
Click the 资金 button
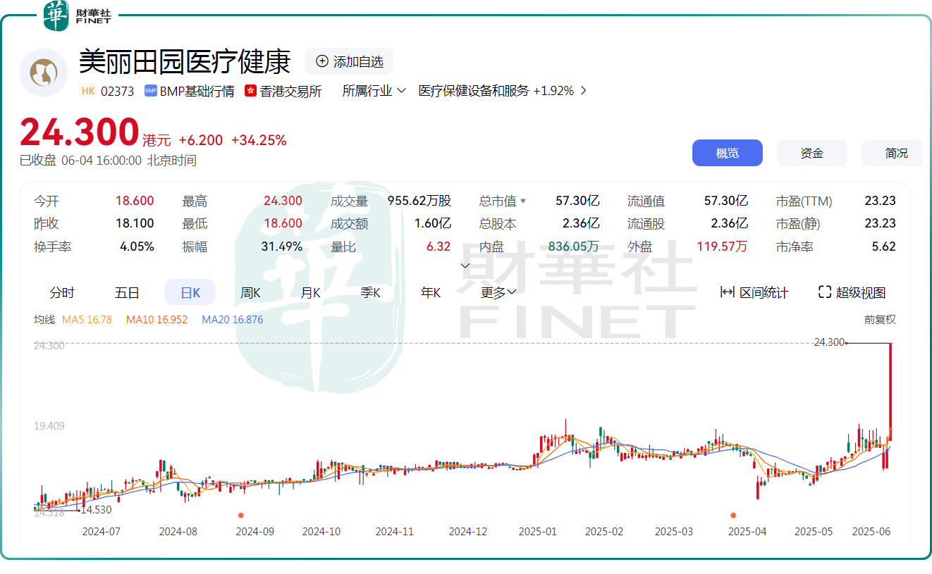812,153
